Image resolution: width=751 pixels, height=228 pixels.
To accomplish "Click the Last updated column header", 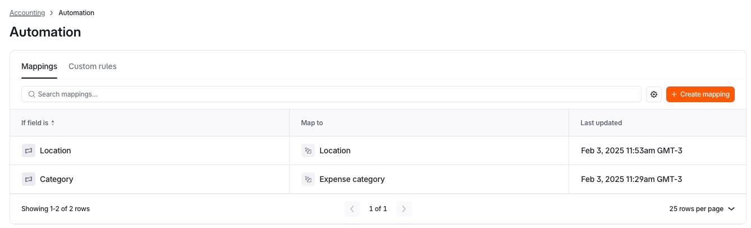I will click(x=601, y=123).
